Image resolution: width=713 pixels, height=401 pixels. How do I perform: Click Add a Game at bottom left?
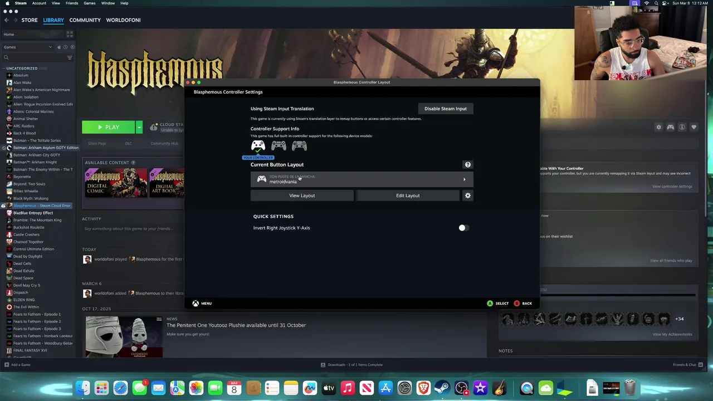click(x=17, y=365)
